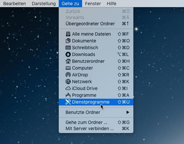
Task: Open the Hilfe menu
Action: click(112, 4)
